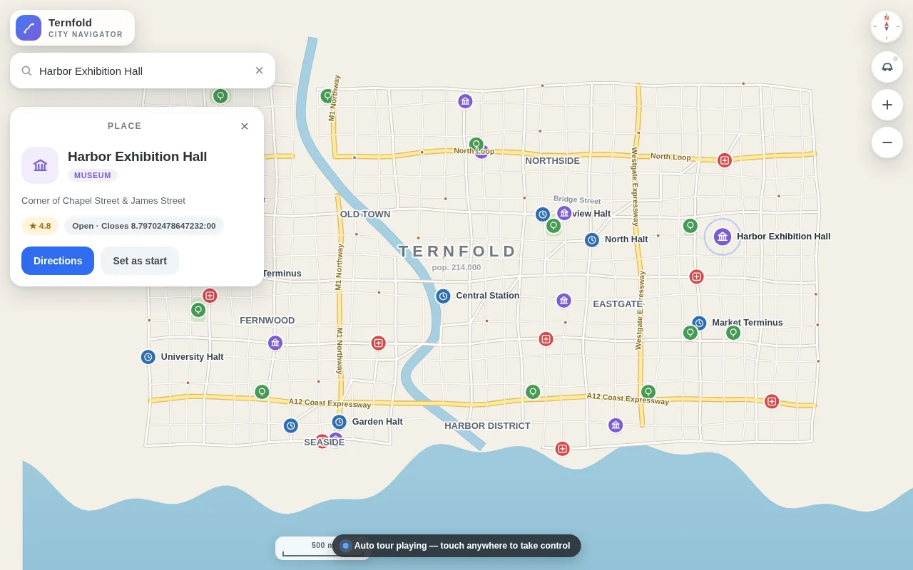Image resolution: width=913 pixels, height=570 pixels.
Task: Click the museum marker at the top of Northside
Action: (466, 101)
